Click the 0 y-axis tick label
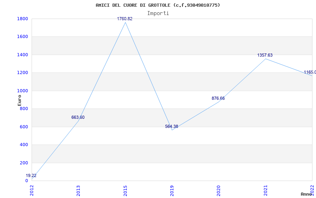The image size is (316, 198). click(26, 181)
